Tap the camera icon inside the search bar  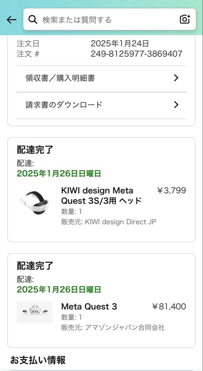point(185,19)
